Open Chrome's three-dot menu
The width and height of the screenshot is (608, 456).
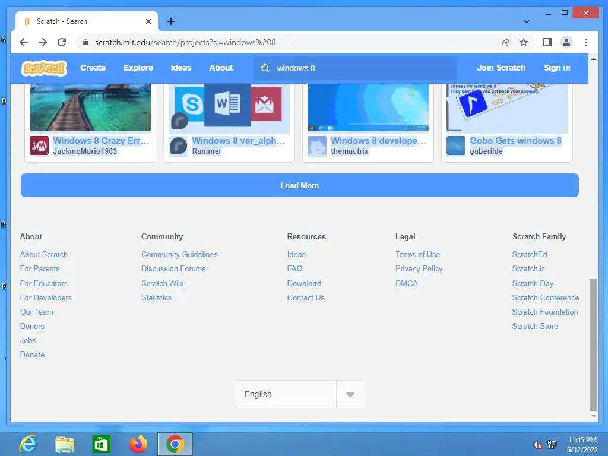(x=585, y=42)
